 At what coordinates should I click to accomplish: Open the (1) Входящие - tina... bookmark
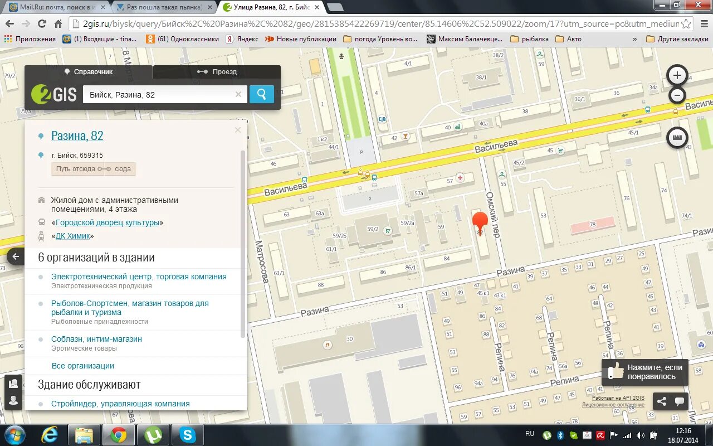[x=101, y=39]
